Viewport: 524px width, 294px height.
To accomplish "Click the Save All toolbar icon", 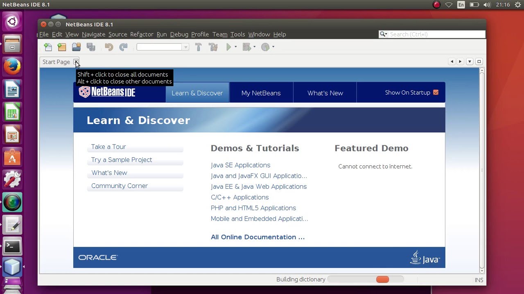I will coord(91,47).
